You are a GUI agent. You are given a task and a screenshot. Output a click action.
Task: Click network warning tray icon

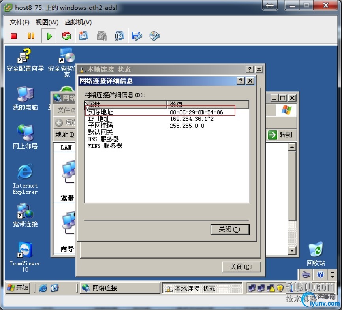pos(271,288)
